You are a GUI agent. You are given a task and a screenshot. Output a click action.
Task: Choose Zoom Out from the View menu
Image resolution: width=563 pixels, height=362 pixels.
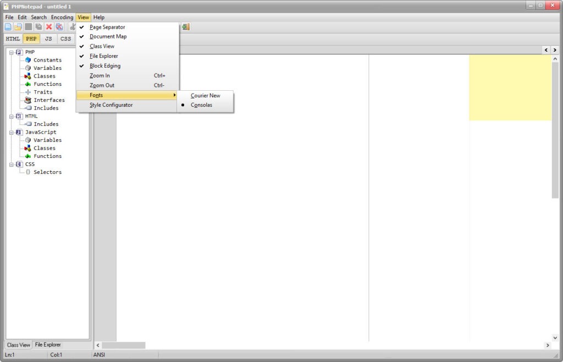[x=128, y=85]
